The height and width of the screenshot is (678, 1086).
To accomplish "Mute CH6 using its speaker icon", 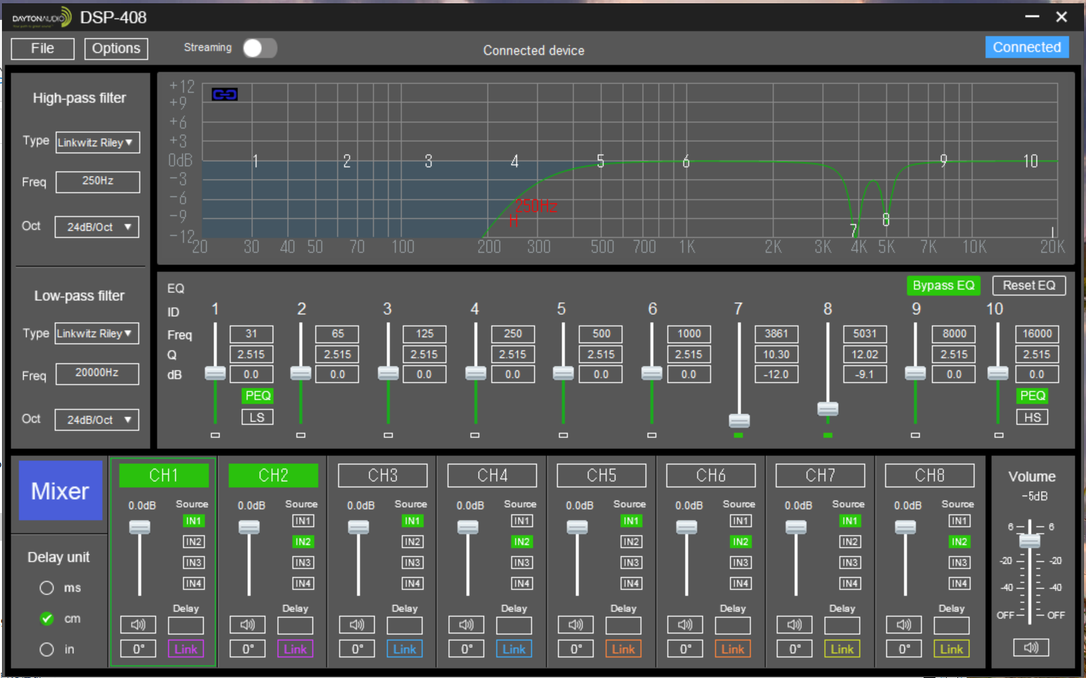I will (685, 624).
